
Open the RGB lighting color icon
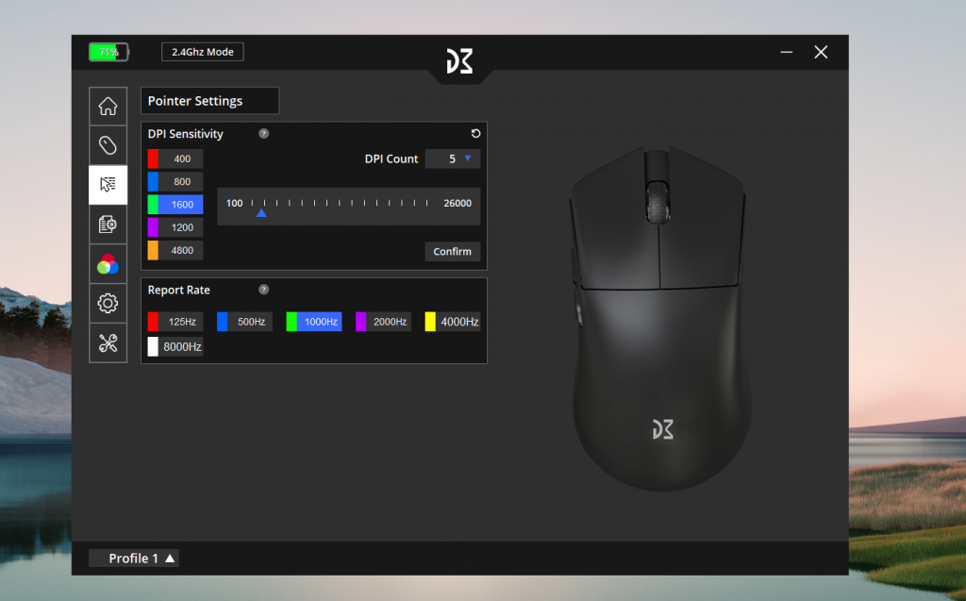point(108,264)
